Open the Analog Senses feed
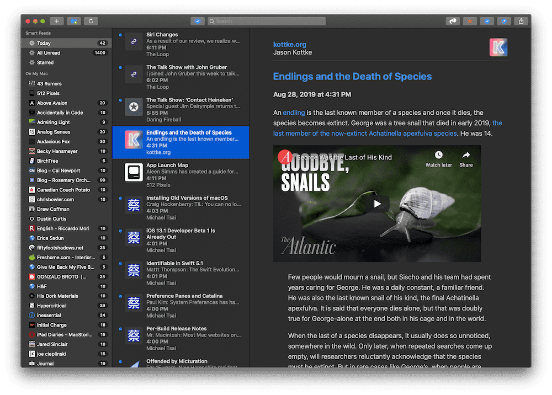Viewport: 552px width, 395px height. pos(66,132)
